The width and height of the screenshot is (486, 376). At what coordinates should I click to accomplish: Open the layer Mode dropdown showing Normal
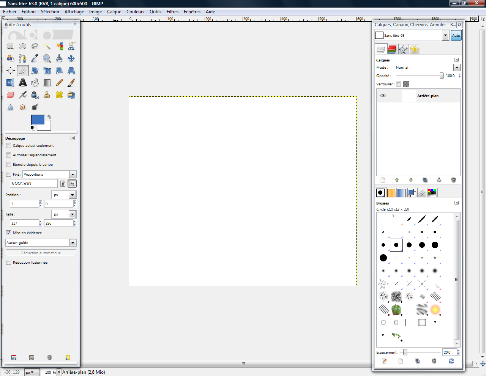tap(457, 68)
